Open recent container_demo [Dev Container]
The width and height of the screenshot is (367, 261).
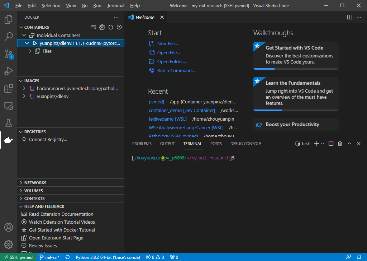click(x=182, y=110)
